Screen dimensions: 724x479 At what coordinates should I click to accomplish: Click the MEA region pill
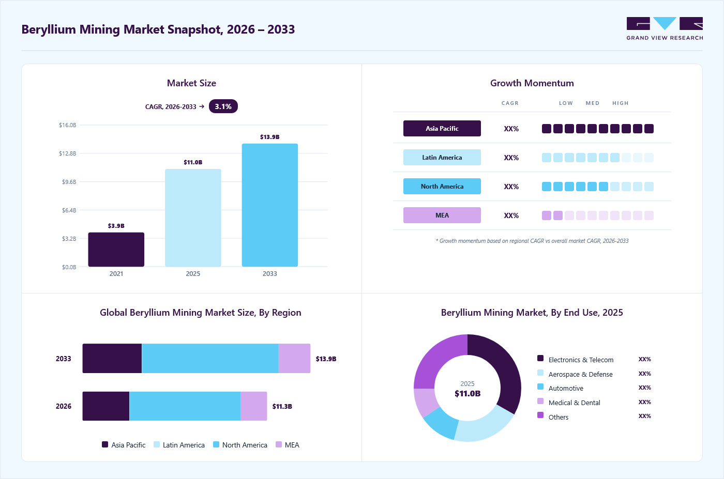(442, 215)
